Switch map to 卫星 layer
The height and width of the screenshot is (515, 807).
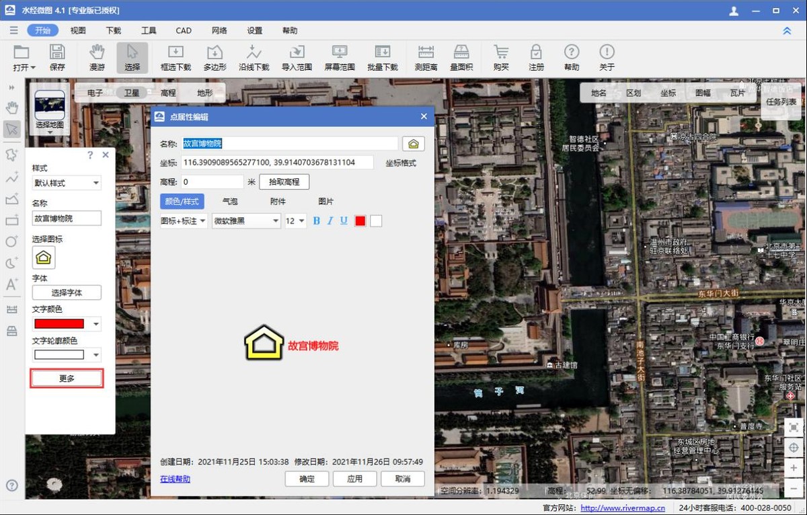(x=132, y=93)
